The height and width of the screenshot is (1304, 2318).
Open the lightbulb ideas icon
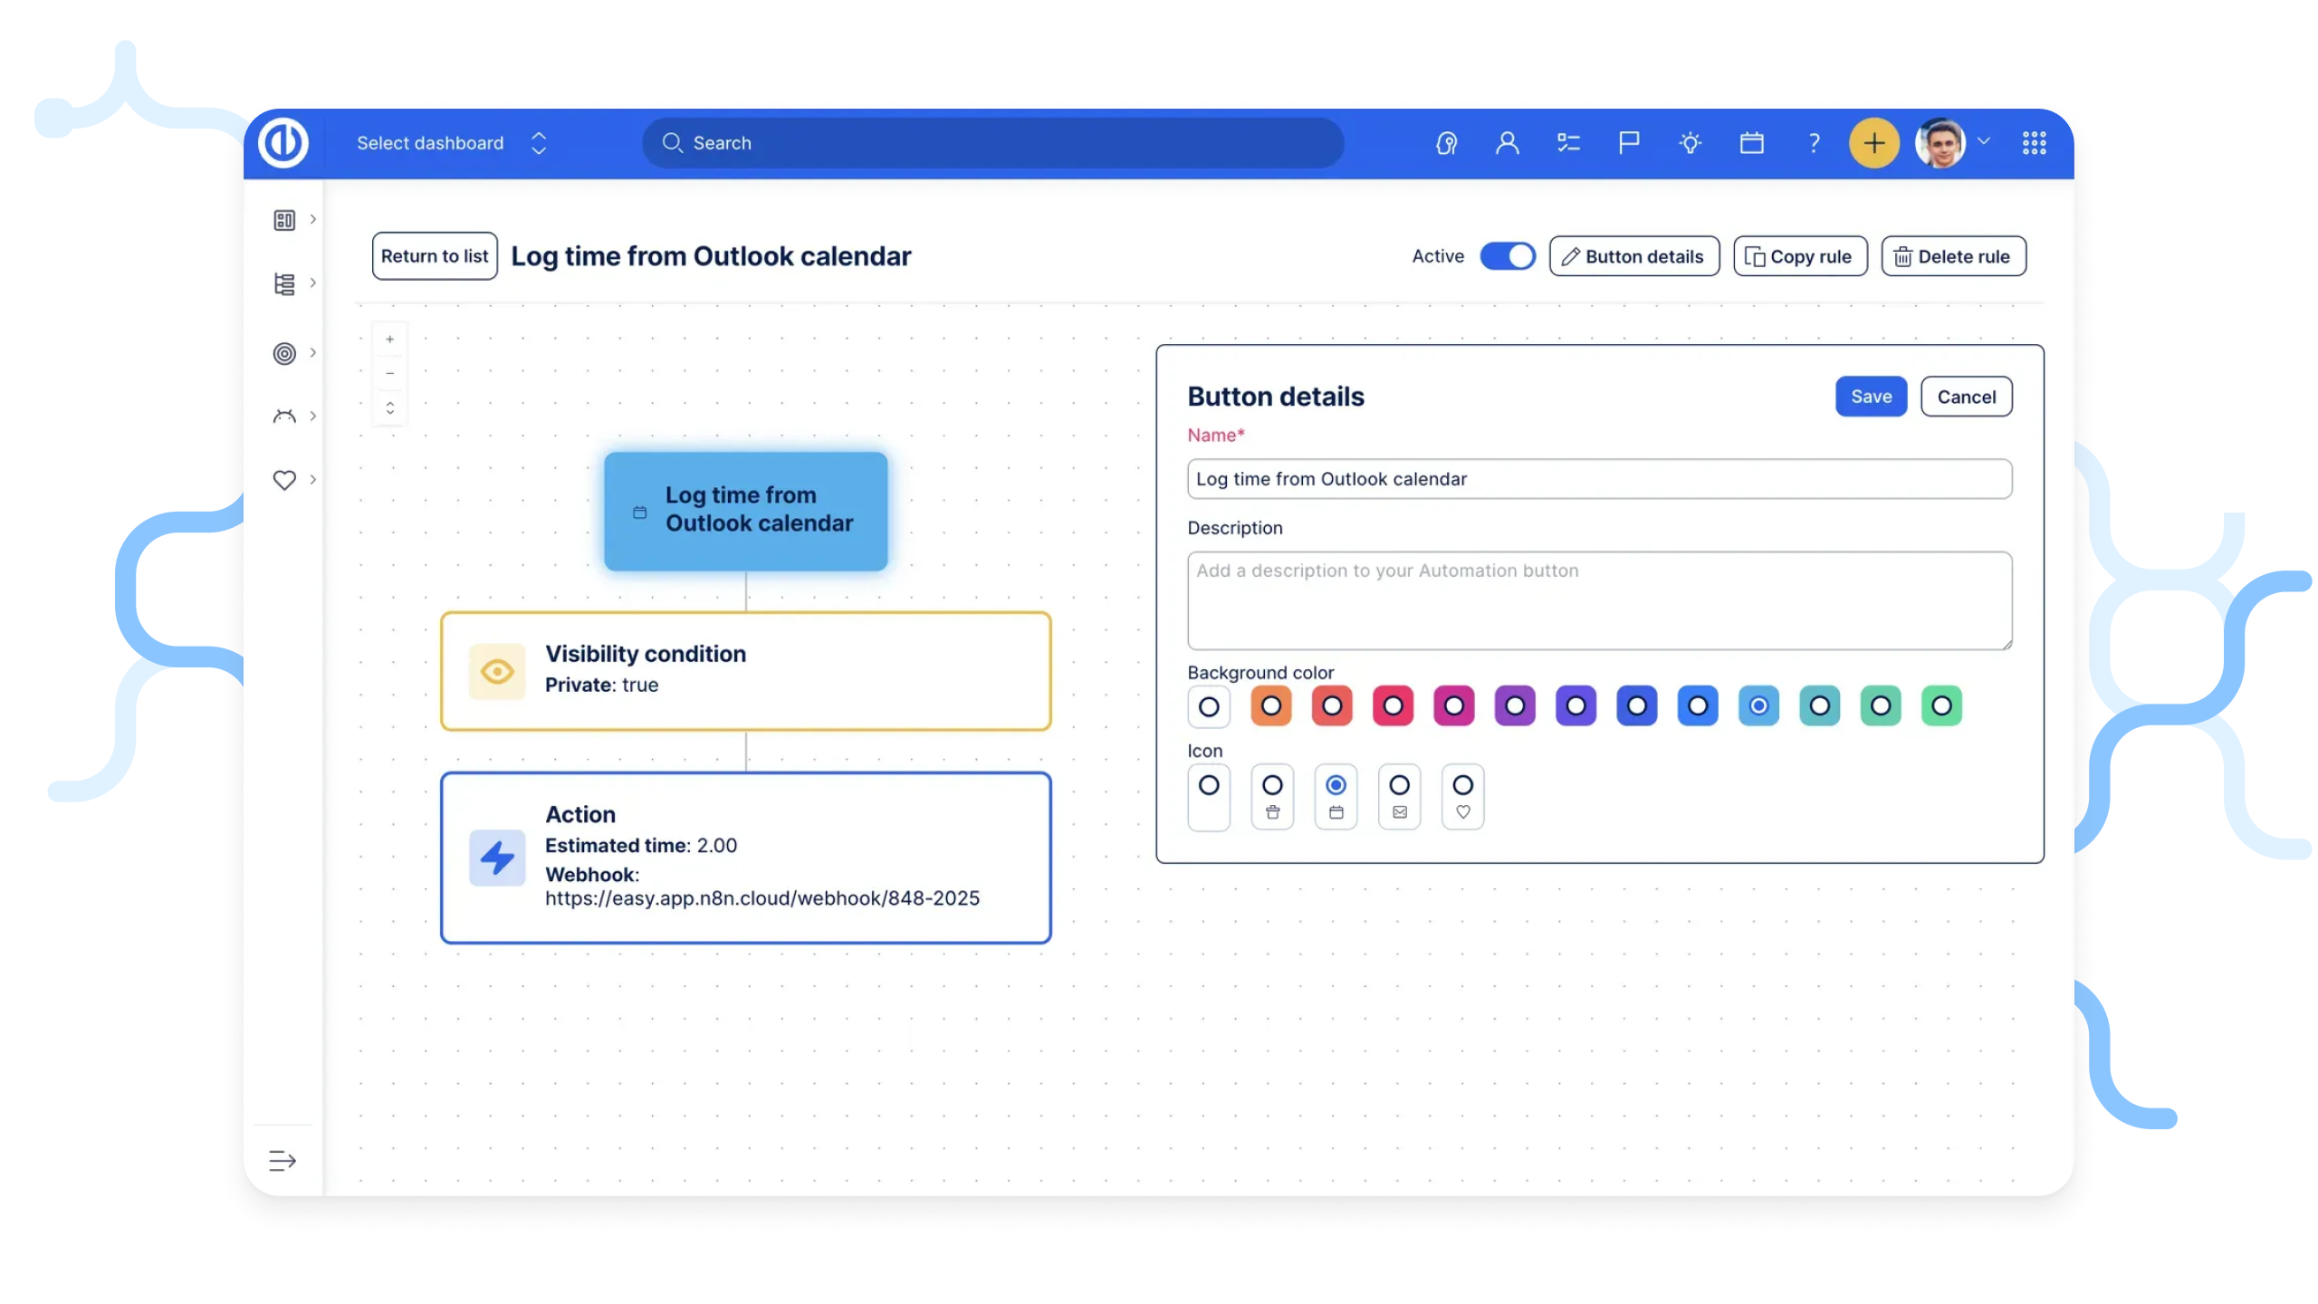[1690, 142]
